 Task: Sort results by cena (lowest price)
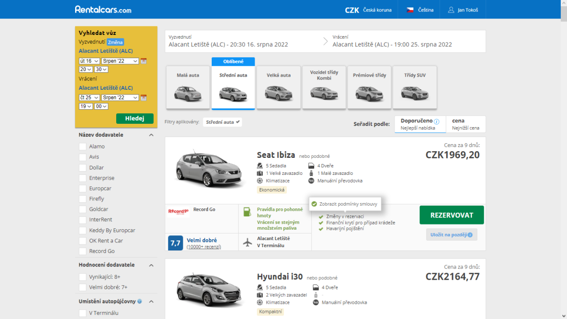pyautogui.click(x=465, y=124)
